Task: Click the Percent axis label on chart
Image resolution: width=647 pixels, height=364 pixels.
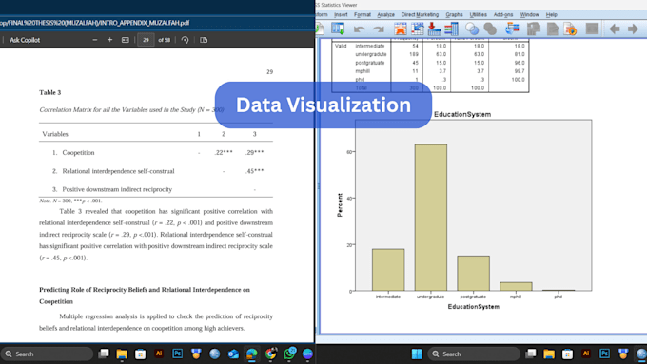Action: (x=340, y=205)
